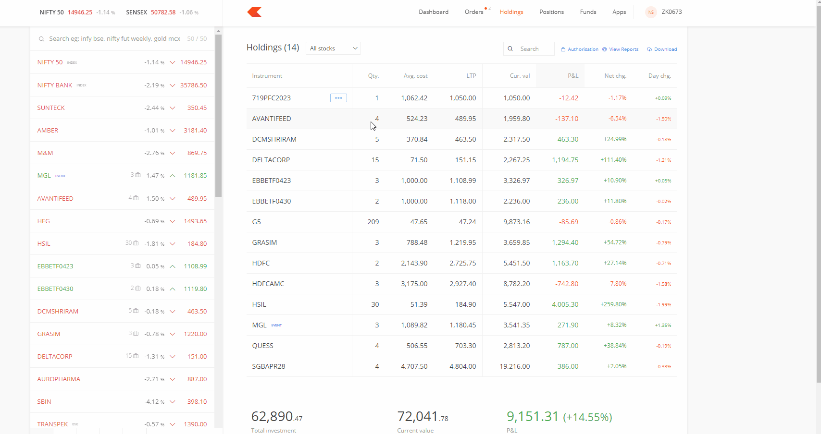Sort by Cur. val column header
The width and height of the screenshot is (821, 434).
pos(520,76)
